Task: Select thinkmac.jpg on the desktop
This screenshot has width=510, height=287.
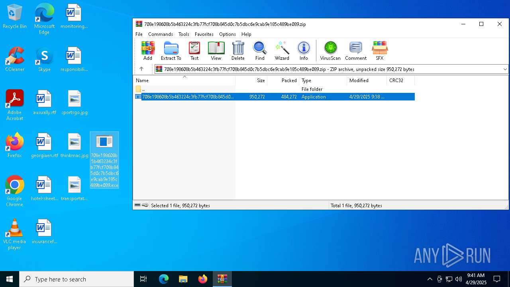Action: [74, 145]
